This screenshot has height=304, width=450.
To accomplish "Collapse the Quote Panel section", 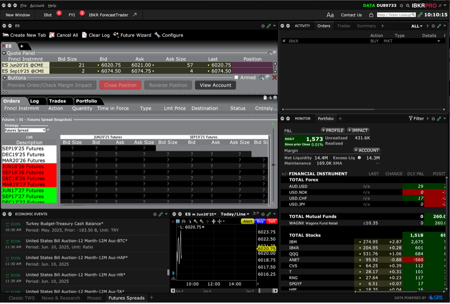I will (4, 53).
